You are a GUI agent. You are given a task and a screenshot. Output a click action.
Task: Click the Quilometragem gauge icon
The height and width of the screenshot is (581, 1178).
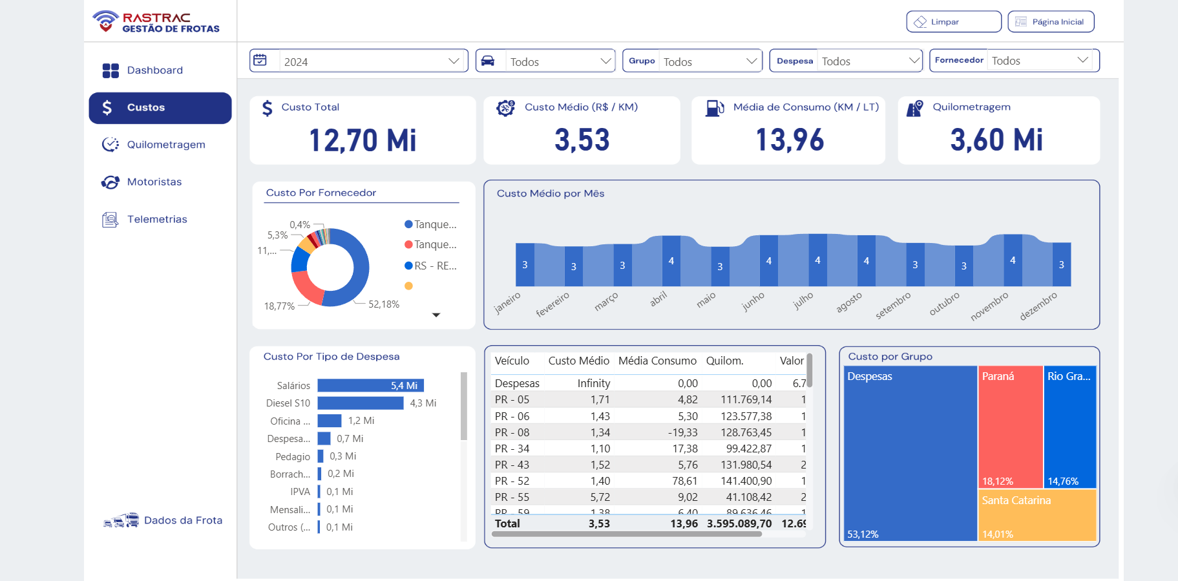point(110,145)
